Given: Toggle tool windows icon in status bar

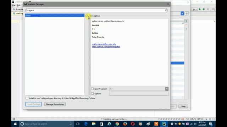Looking at the screenshot, I should (14, 119).
